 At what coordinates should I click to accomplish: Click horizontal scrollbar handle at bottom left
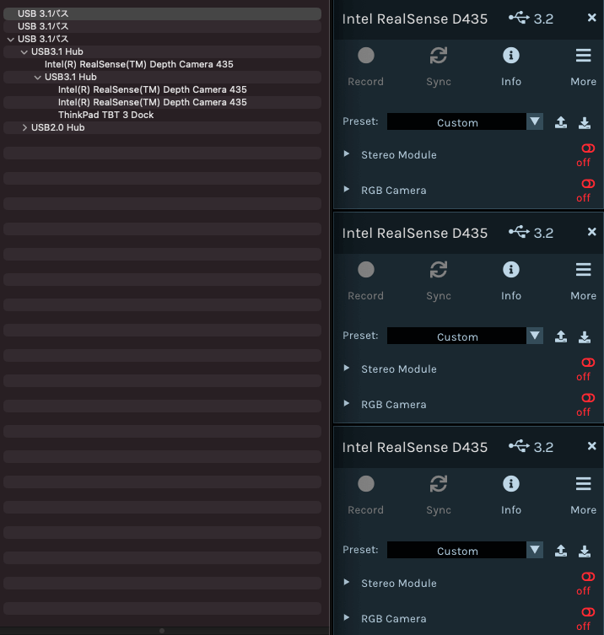(x=162, y=631)
